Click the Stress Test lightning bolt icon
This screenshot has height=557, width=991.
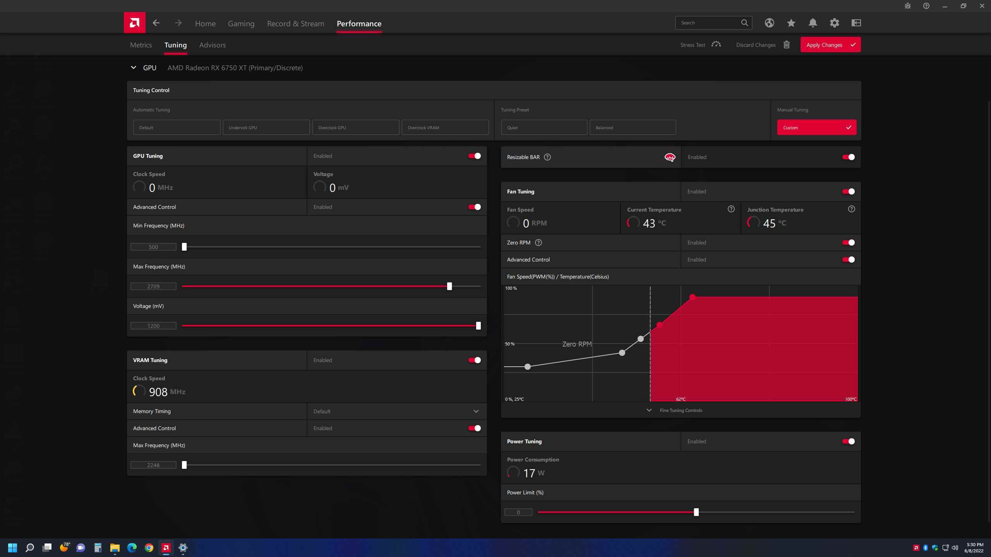[715, 44]
